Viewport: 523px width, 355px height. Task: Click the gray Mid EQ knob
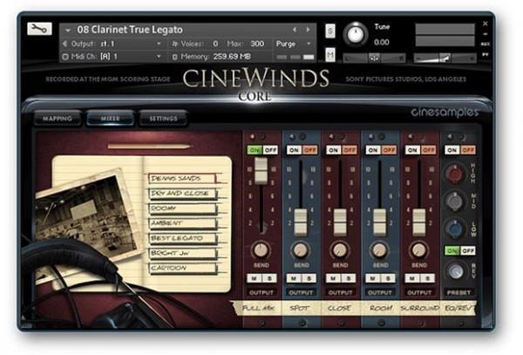(454, 201)
